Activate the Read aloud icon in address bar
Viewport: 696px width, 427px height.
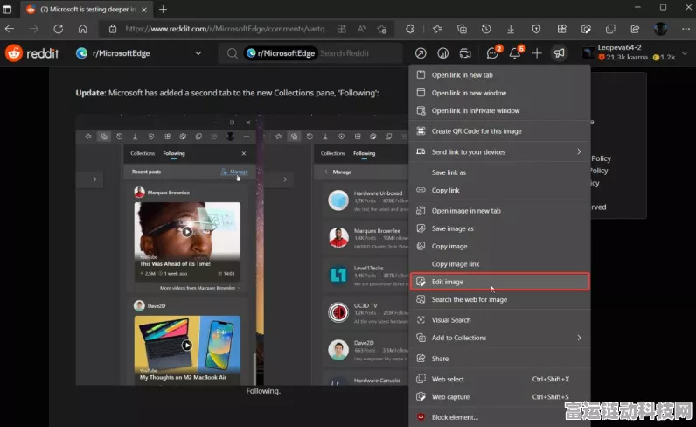click(x=362, y=29)
